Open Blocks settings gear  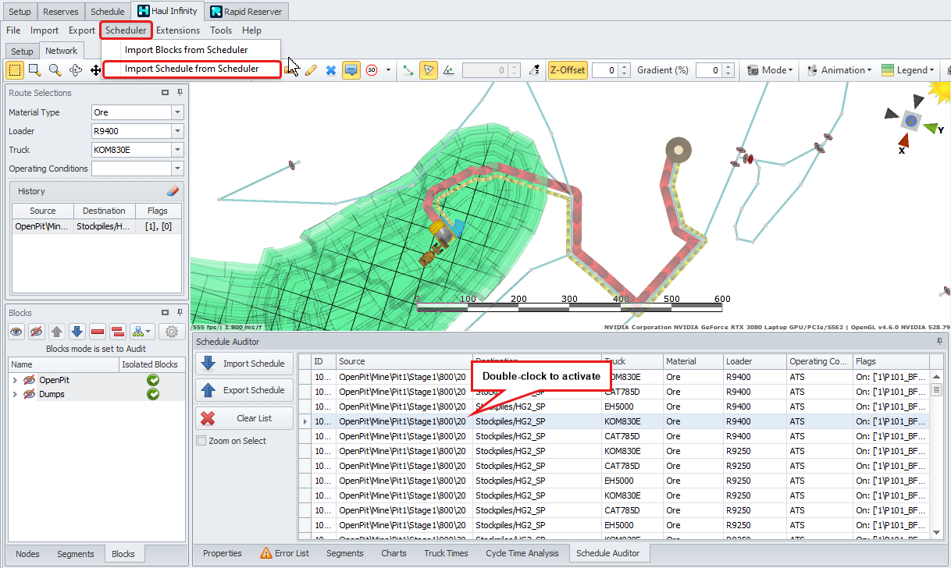point(173,332)
